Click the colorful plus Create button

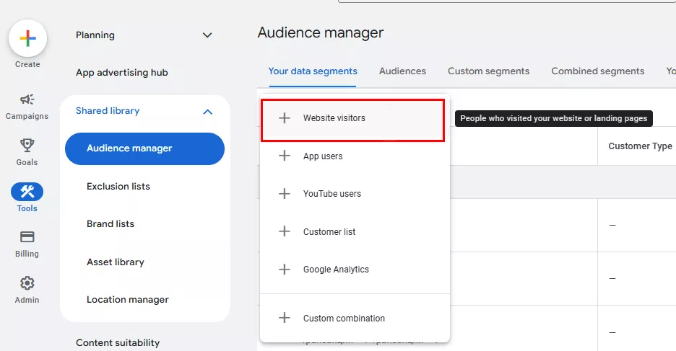tap(27, 39)
